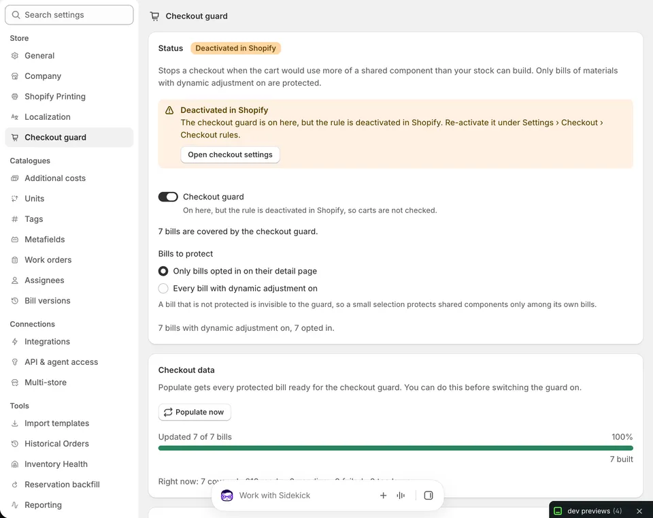The height and width of the screenshot is (518, 653).
Task: Click the Historical Orders clock icon
Action: point(15,443)
